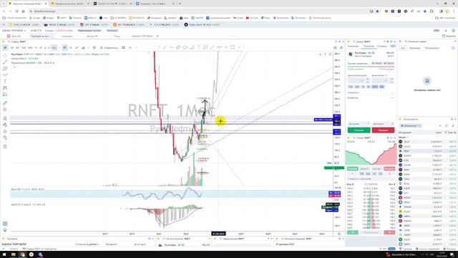The height and width of the screenshot is (258, 458).
Task: Open the Portfolio panel header at bottom left
Action: [11, 239]
